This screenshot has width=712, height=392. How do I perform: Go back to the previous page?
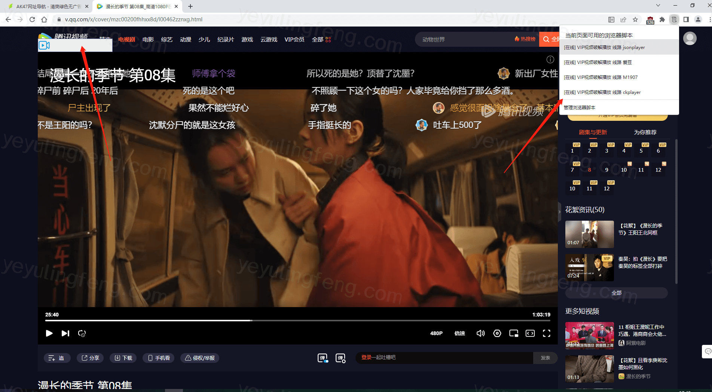click(x=8, y=19)
